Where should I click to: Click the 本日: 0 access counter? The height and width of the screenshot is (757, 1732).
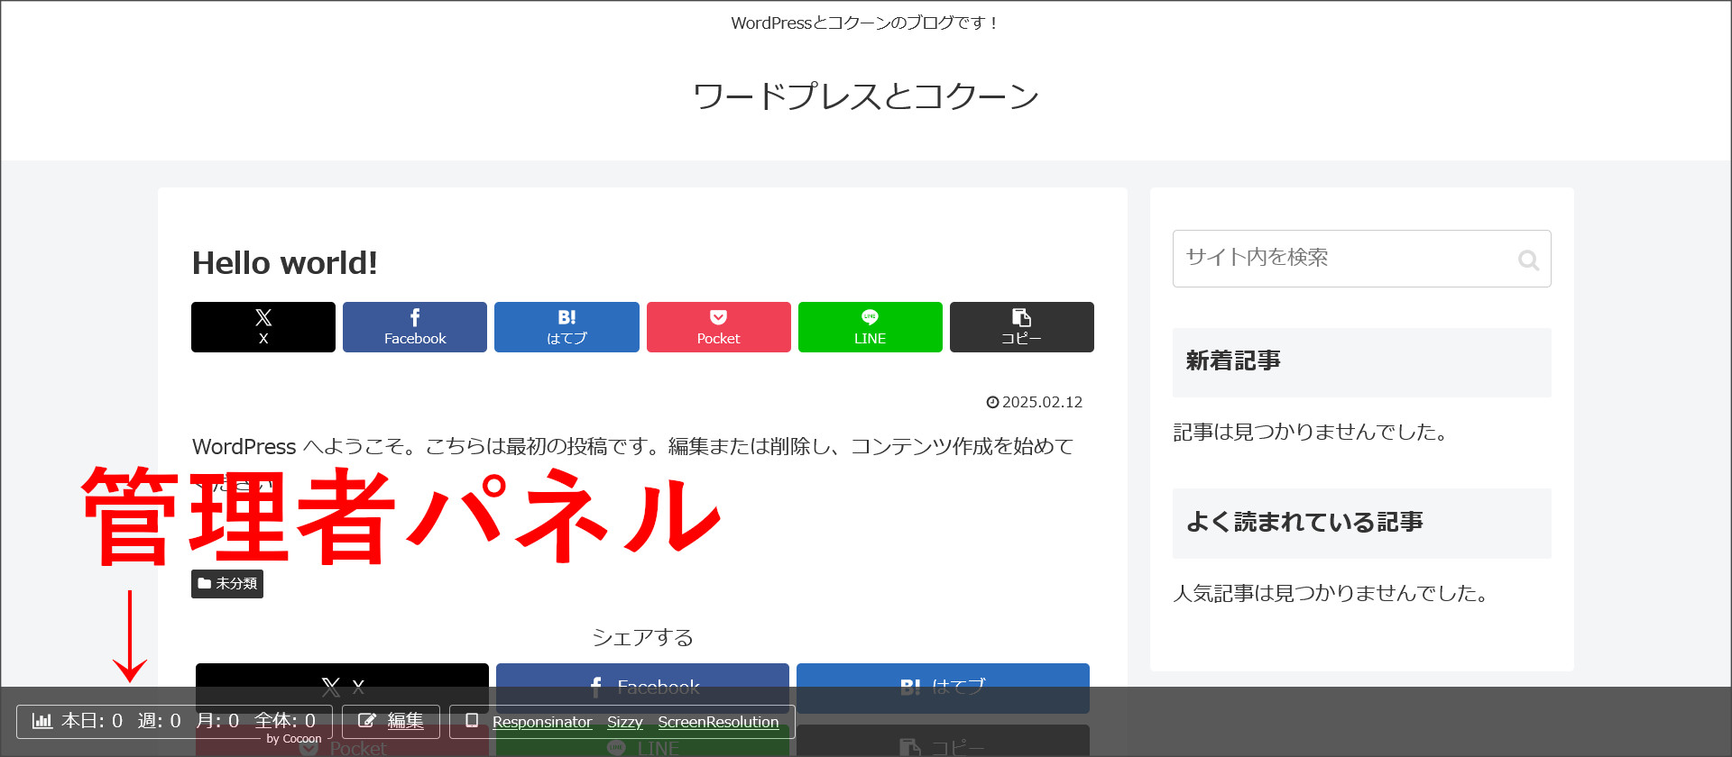(92, 721)
